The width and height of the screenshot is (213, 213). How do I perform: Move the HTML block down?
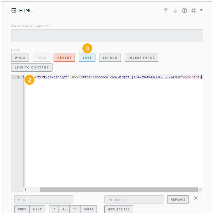[175, 10]
